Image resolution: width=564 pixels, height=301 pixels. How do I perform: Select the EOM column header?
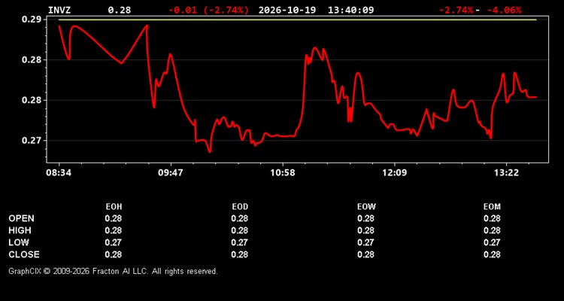[x=492, y=207]
